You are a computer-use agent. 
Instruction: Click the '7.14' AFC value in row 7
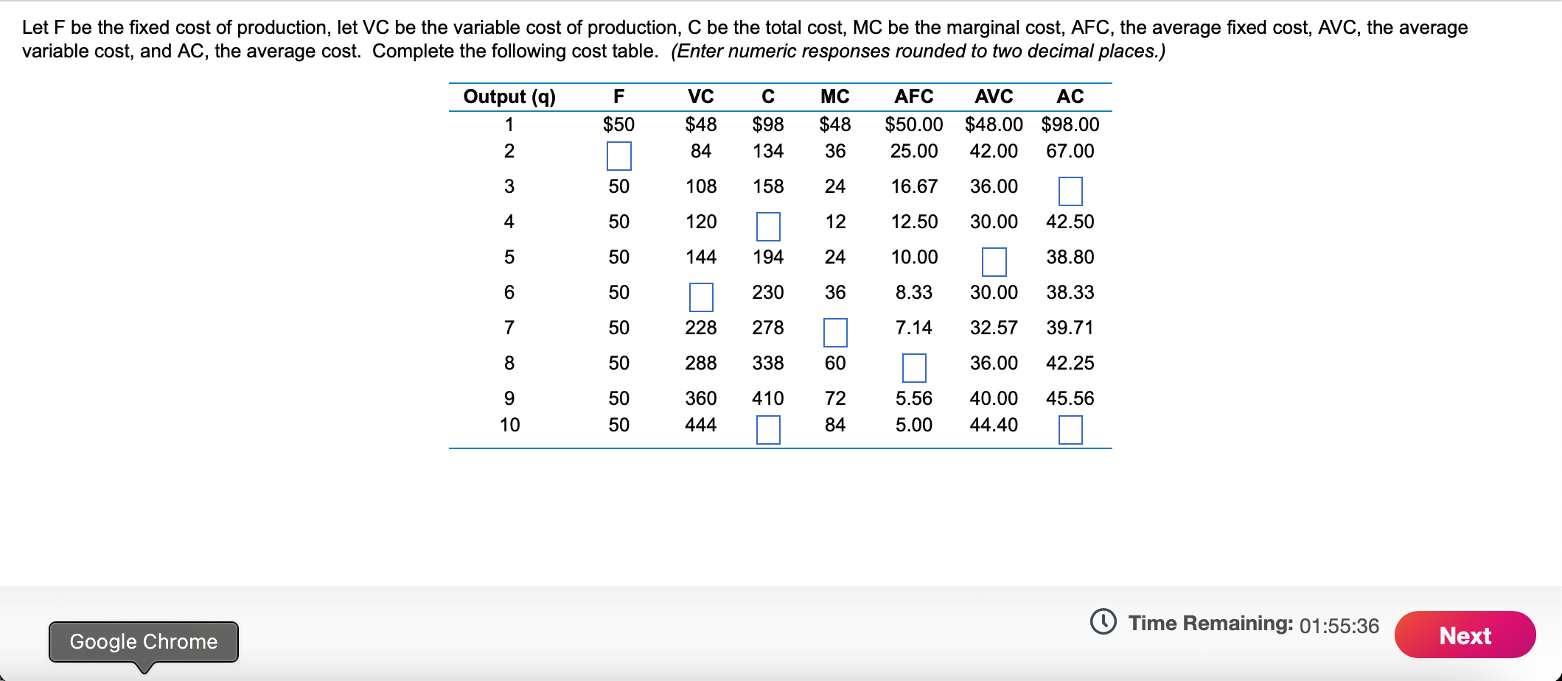click(x=914, y=328)
